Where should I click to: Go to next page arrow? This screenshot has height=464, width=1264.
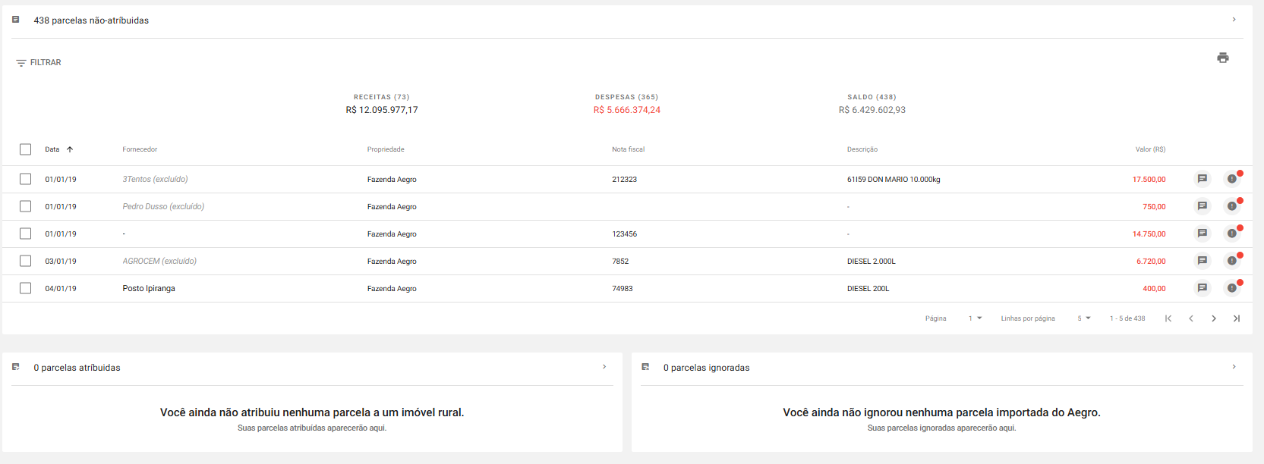[1213, 318]
